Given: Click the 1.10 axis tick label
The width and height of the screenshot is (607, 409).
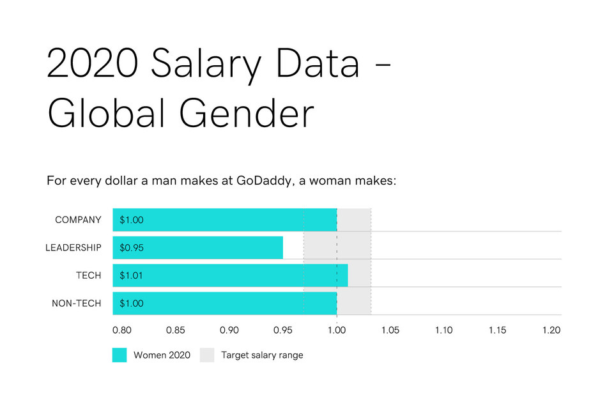Looking at the screenshot, I should point(443,330).
